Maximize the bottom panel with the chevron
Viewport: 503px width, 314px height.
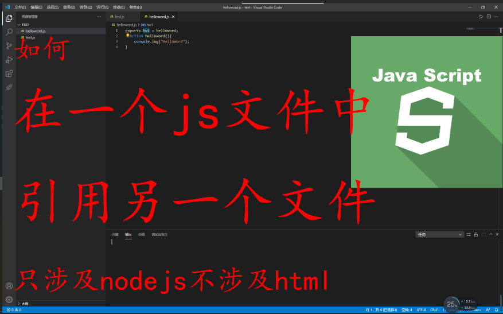[491, 234]
